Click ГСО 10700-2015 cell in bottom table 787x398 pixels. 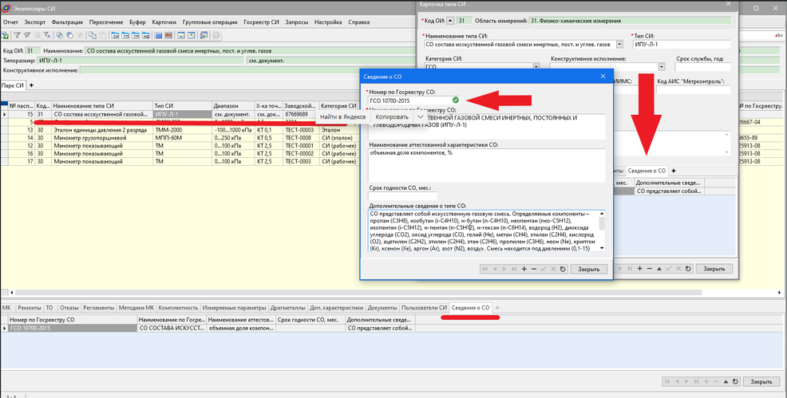coord(73,329)
